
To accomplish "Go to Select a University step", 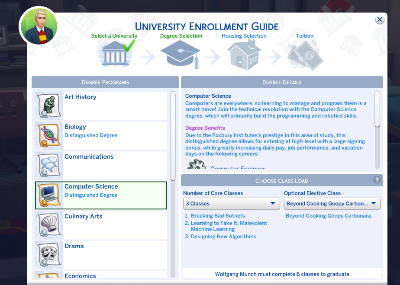I will click(114, 36).
